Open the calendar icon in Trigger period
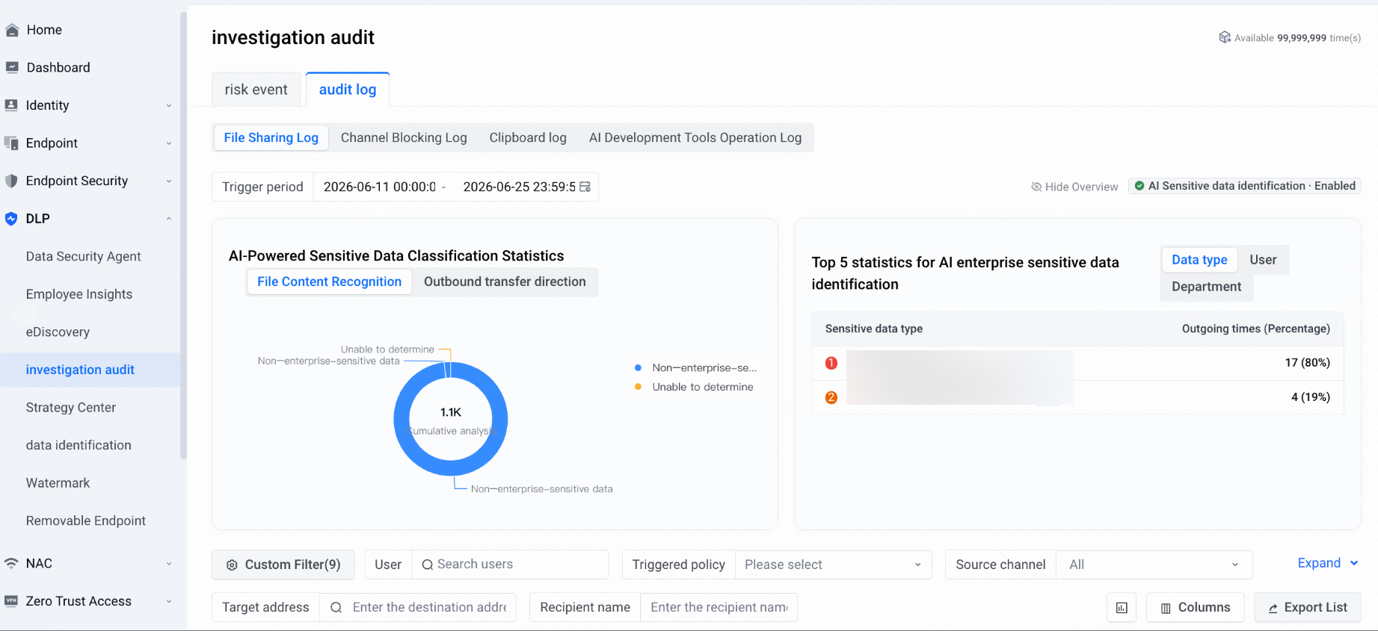 click(585, 187)
